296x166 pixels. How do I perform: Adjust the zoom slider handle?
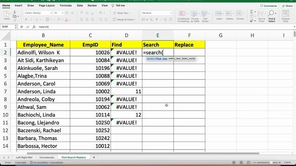pyautogui.click(x=271, y=162)
